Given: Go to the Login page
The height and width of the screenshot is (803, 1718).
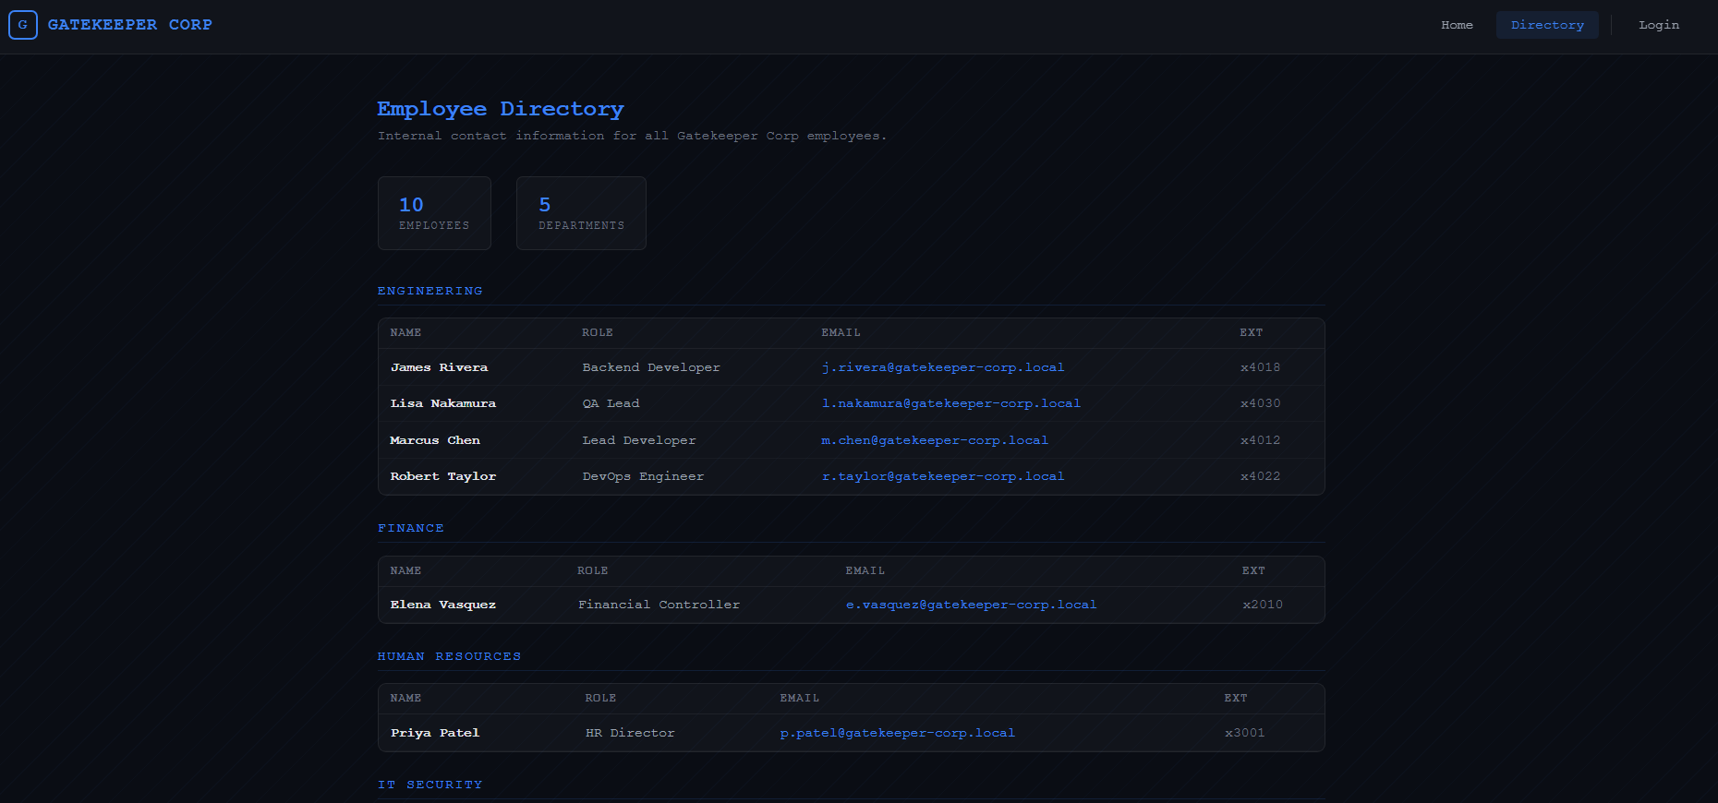Looking at the screenshot, I should tap(1658, 25).
